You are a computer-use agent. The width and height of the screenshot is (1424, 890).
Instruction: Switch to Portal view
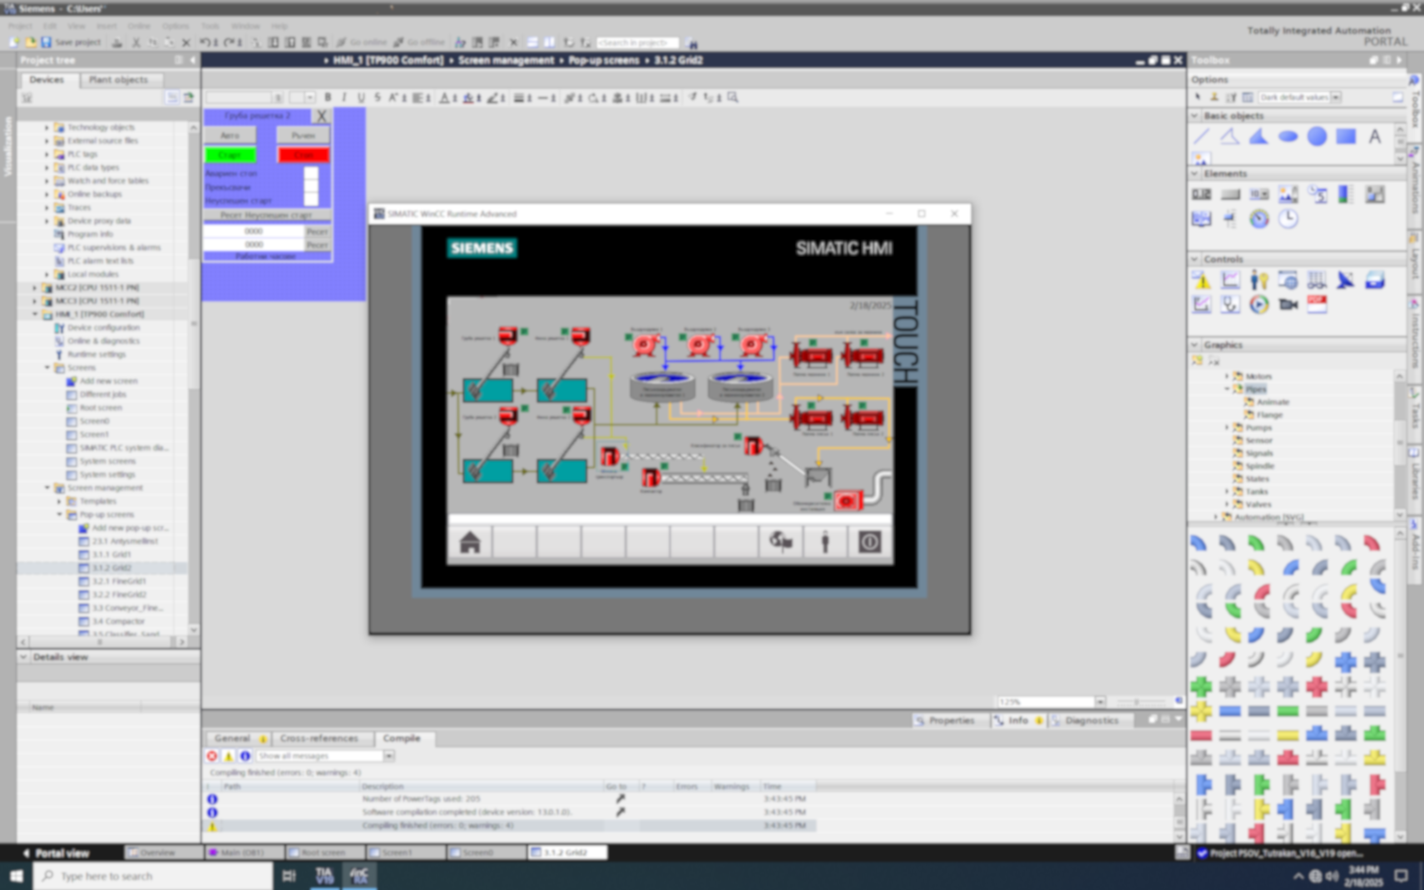tap(57, 853)
